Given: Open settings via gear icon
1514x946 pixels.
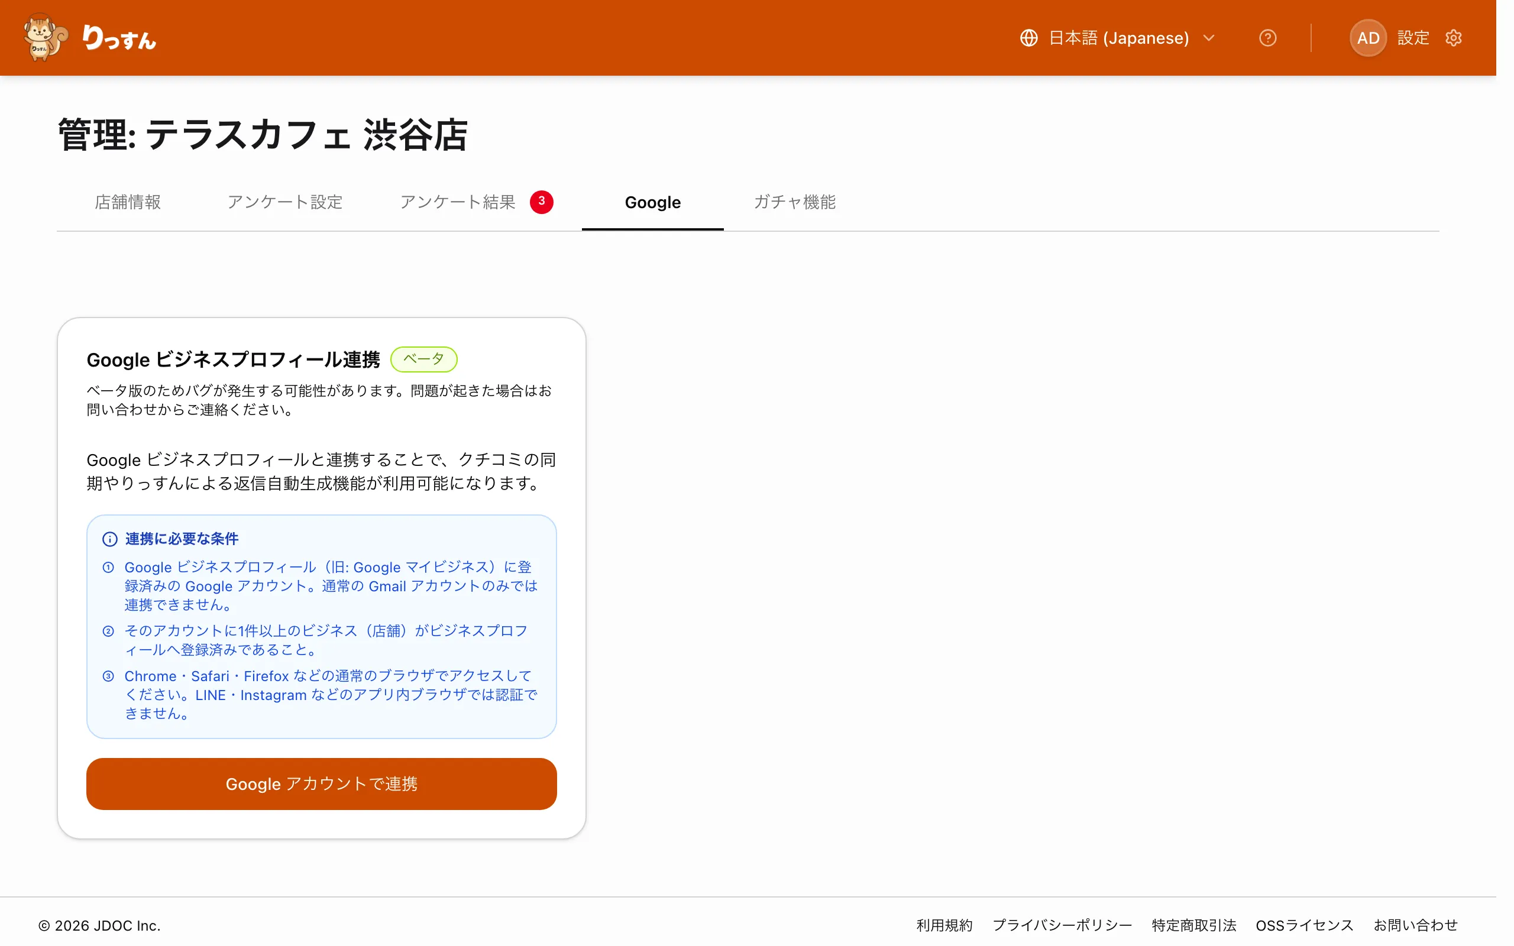Looking at the screenshot, I should (x=1453, y=38).
